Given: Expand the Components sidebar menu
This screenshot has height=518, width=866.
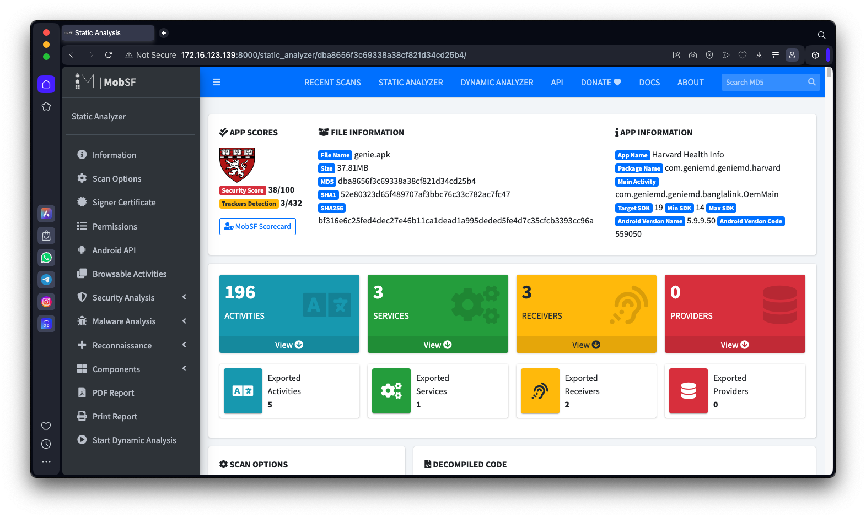Looking at the screenshot, I should tap(131, 369).
